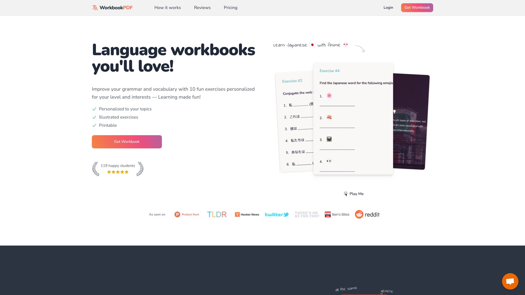Image resolution: width=525 pixels, height=295 pixels.
Task: Click the Twitter bird icon
Action: [287, 214]
